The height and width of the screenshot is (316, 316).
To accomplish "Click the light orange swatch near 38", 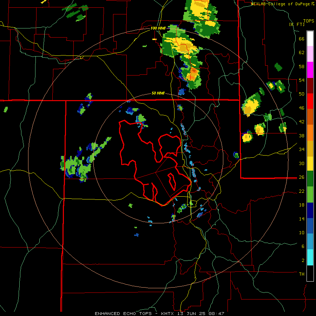I will coord(310,132).
